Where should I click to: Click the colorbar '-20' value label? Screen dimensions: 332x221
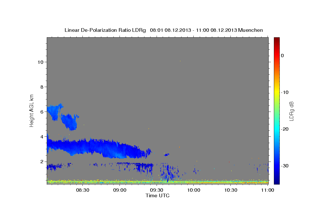coord(285,129)
